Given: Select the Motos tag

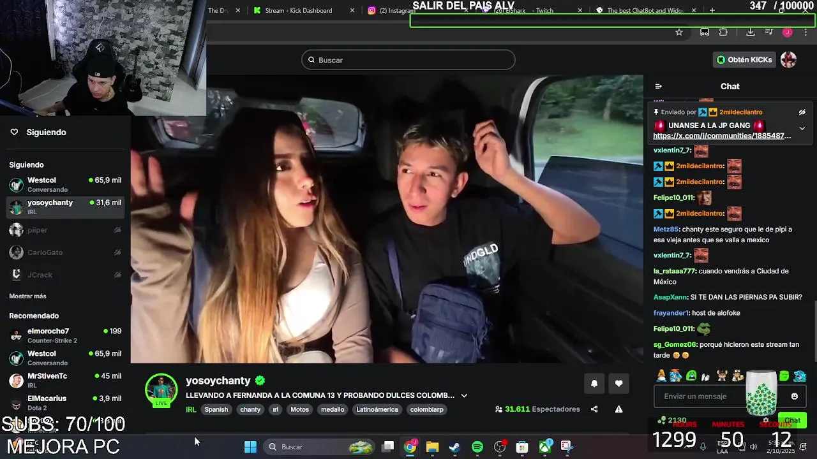Looking at the screenshot, I should [x=299, y=409].
